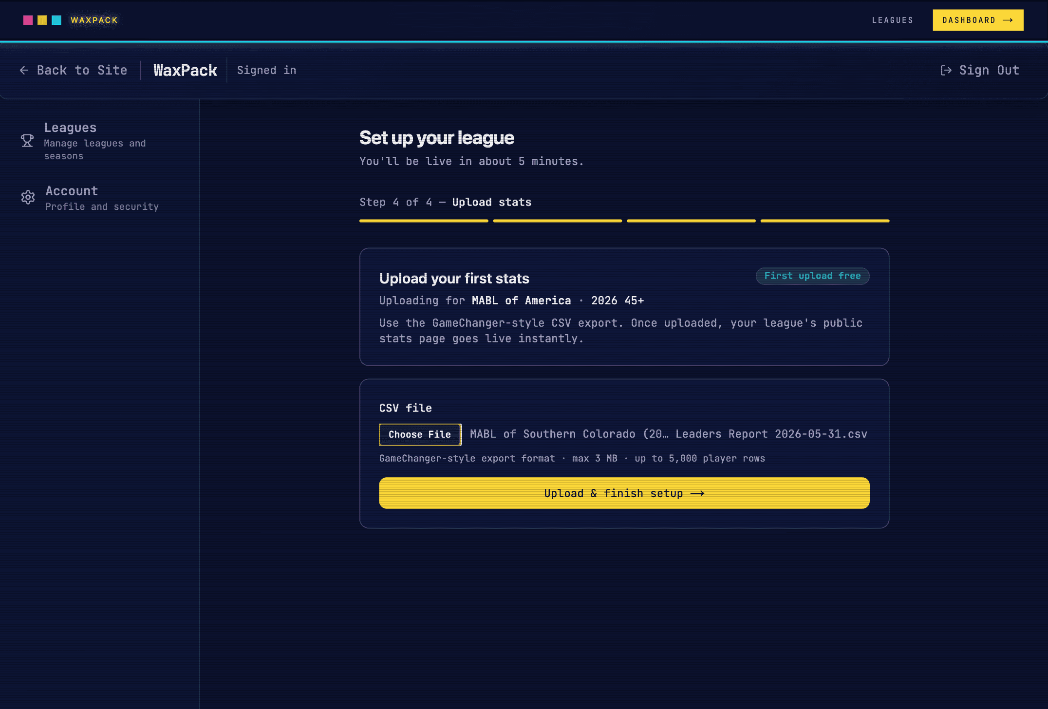The height and width of the screenshot is (709, 1048).
Task: Click the first step progress bar segment
Action: (424, 221)
